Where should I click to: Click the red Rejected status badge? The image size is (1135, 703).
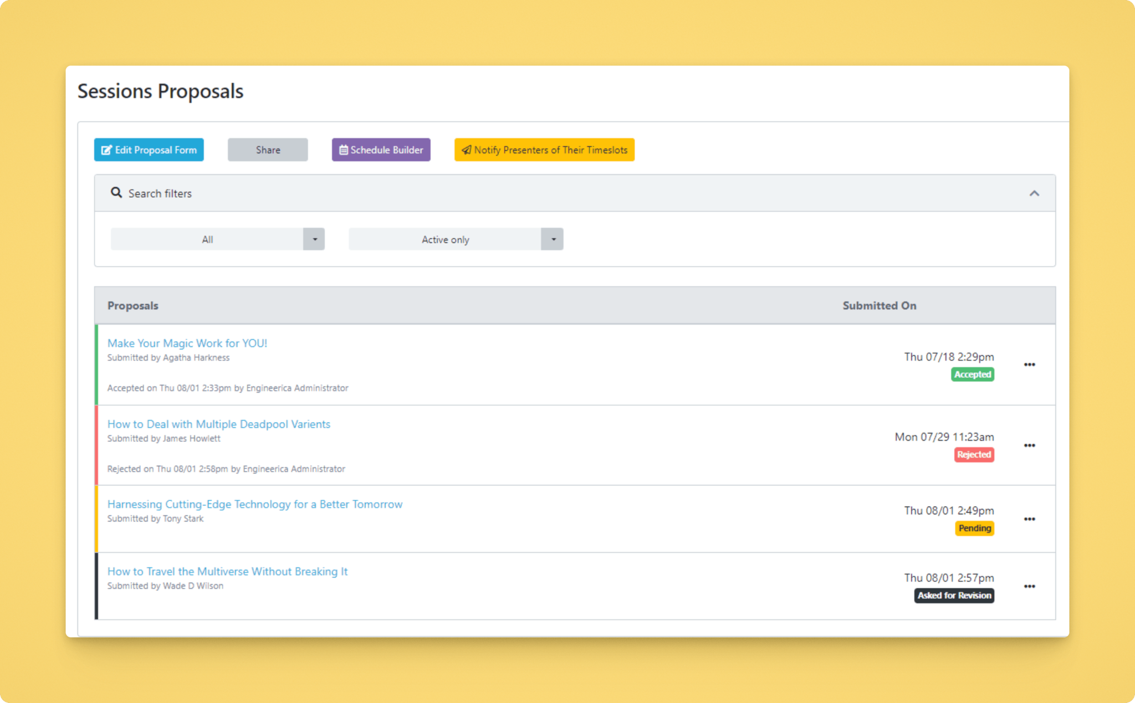[974, 455]
